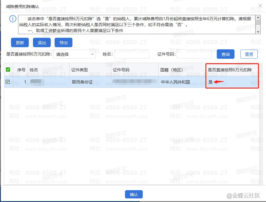The image size is (266, 202).
Task: Confirm with the 确认 button
Action: point(134,194)
